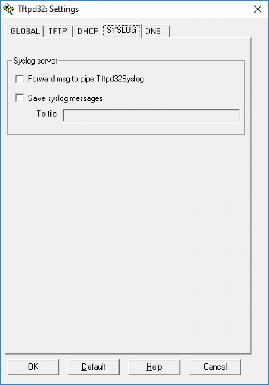
Task: Click the 'Syslog server' group box title
Action: (x=36, y=61)
